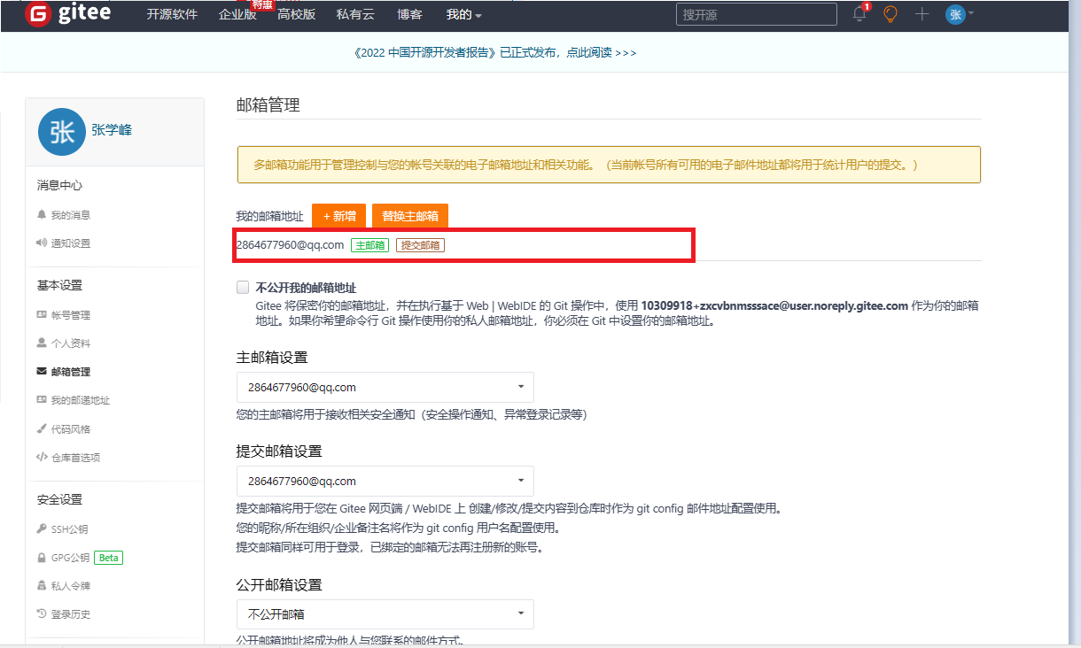Viewport: 1081px width, 648px height.
Task: Click the Gitee logo icon
Action: tap(37, 14)
